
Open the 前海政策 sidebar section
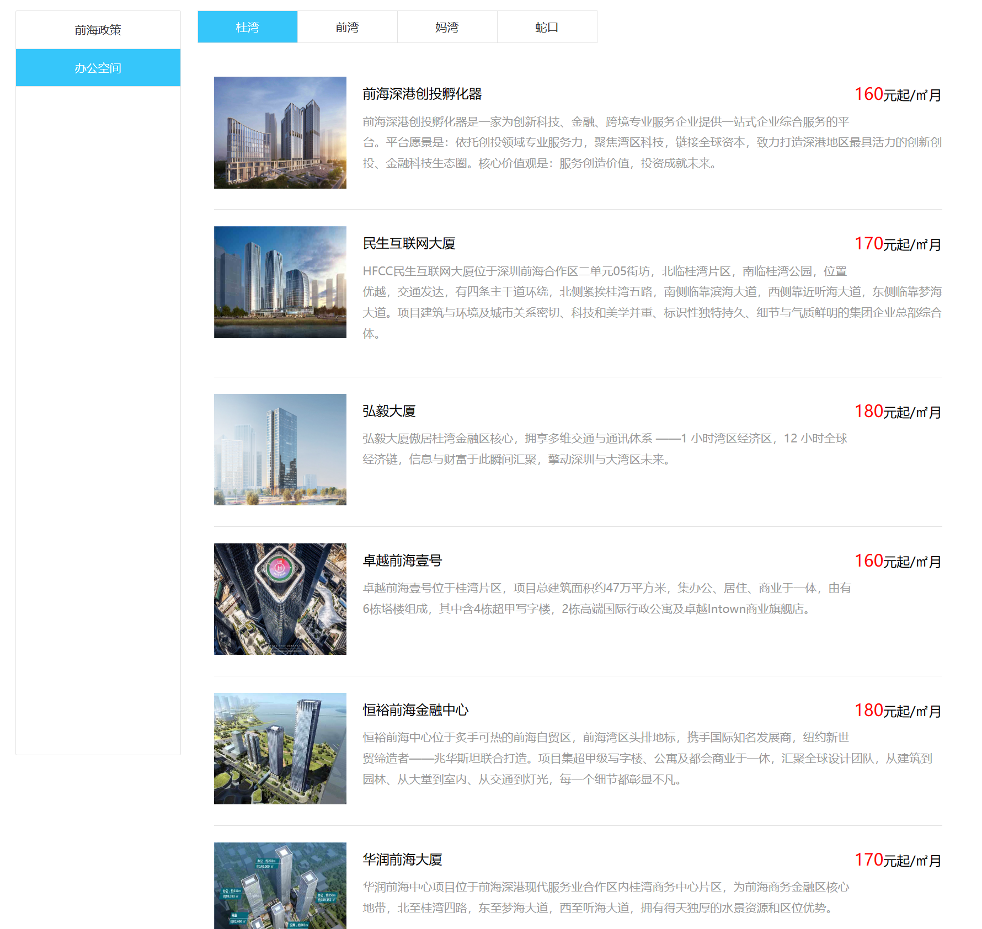[x=98, y=30]
